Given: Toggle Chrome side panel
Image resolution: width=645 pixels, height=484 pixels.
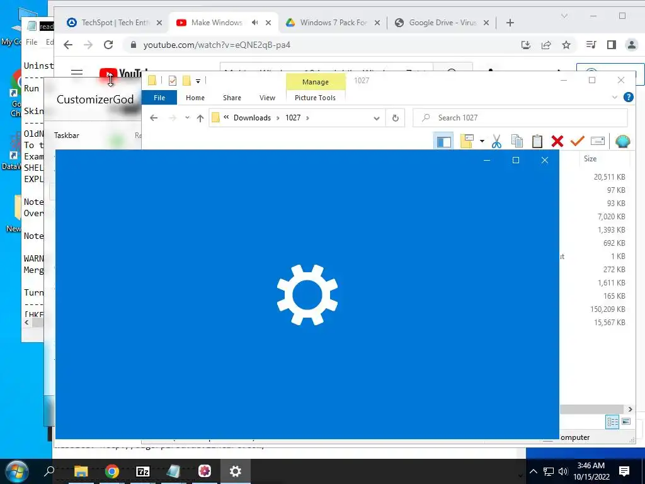Looking at the screenshot, I should (612, 45).
